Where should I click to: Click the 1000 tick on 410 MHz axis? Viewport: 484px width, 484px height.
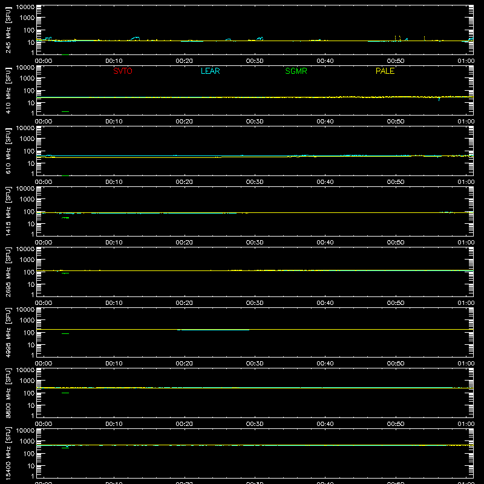point(27,79)
